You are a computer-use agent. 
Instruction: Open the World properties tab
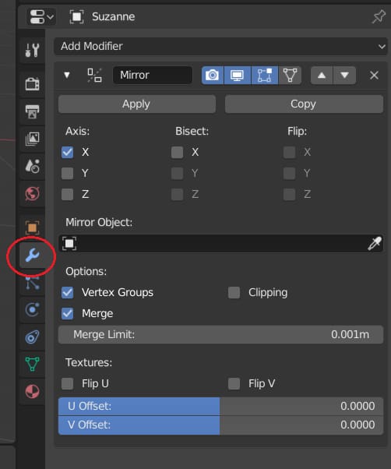point(32,193)
